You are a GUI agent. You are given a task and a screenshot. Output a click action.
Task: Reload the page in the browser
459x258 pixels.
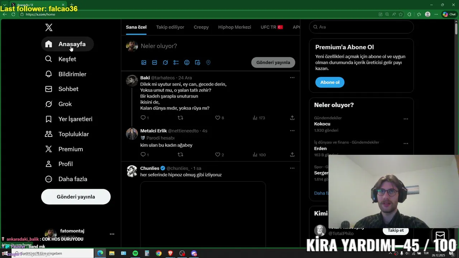13,14
